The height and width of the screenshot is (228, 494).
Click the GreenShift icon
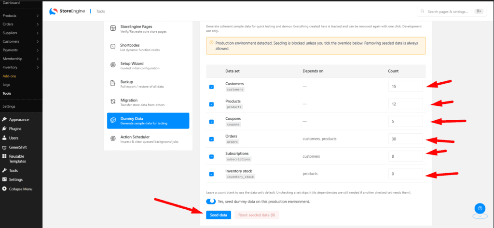[x=4, y=147]
